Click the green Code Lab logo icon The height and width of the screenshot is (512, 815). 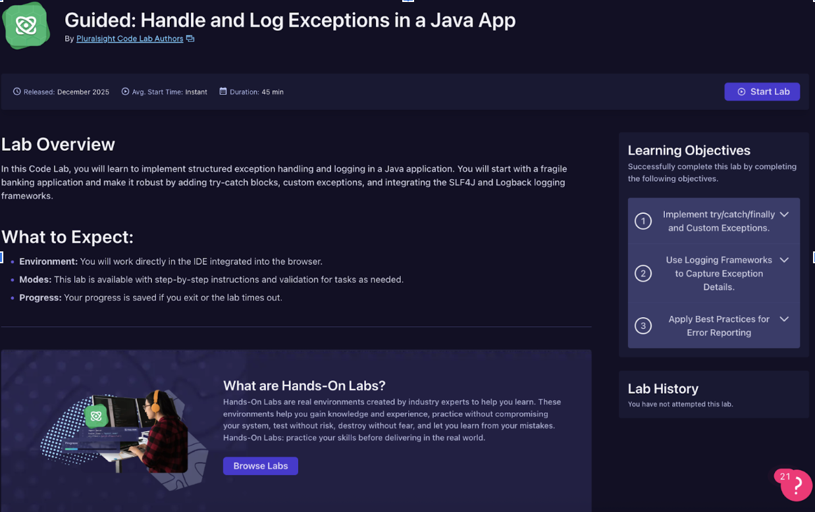(26, 26)
